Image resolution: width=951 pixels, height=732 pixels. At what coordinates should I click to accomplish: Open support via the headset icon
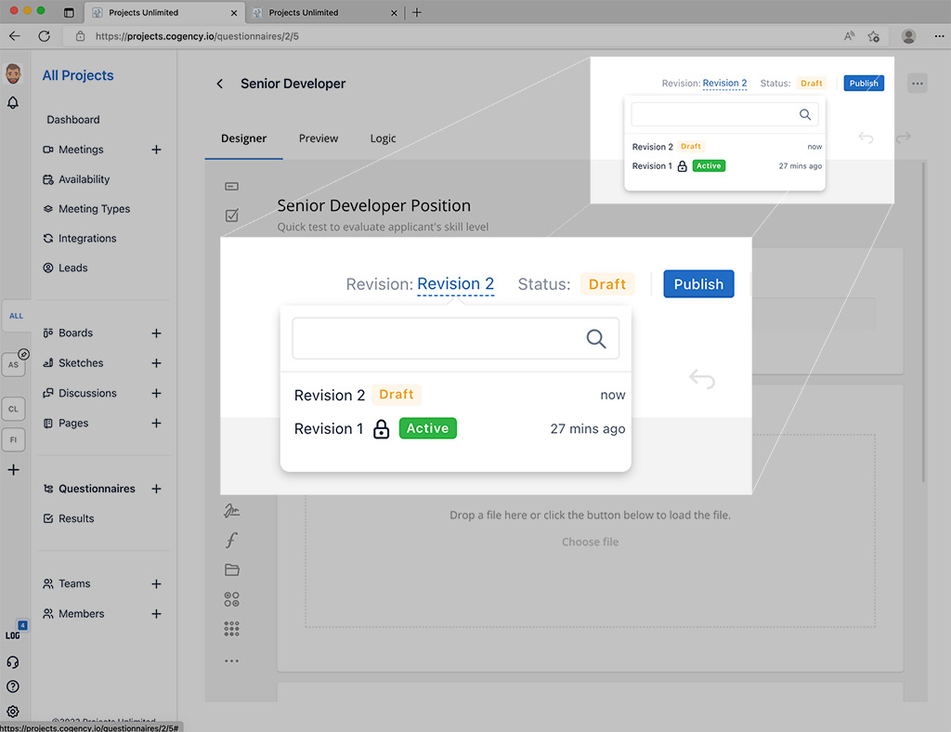coord(13,662)
